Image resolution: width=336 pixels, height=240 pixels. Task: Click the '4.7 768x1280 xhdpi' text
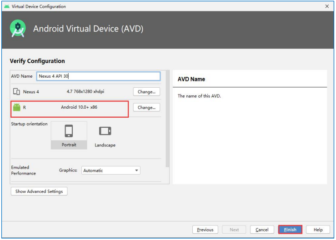[85, 91]
